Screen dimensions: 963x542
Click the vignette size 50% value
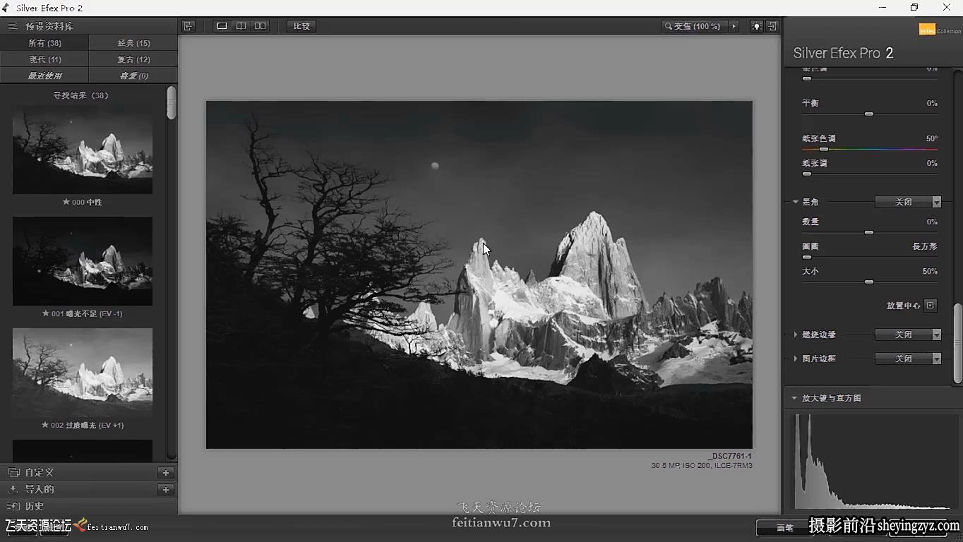coord(930,271)
